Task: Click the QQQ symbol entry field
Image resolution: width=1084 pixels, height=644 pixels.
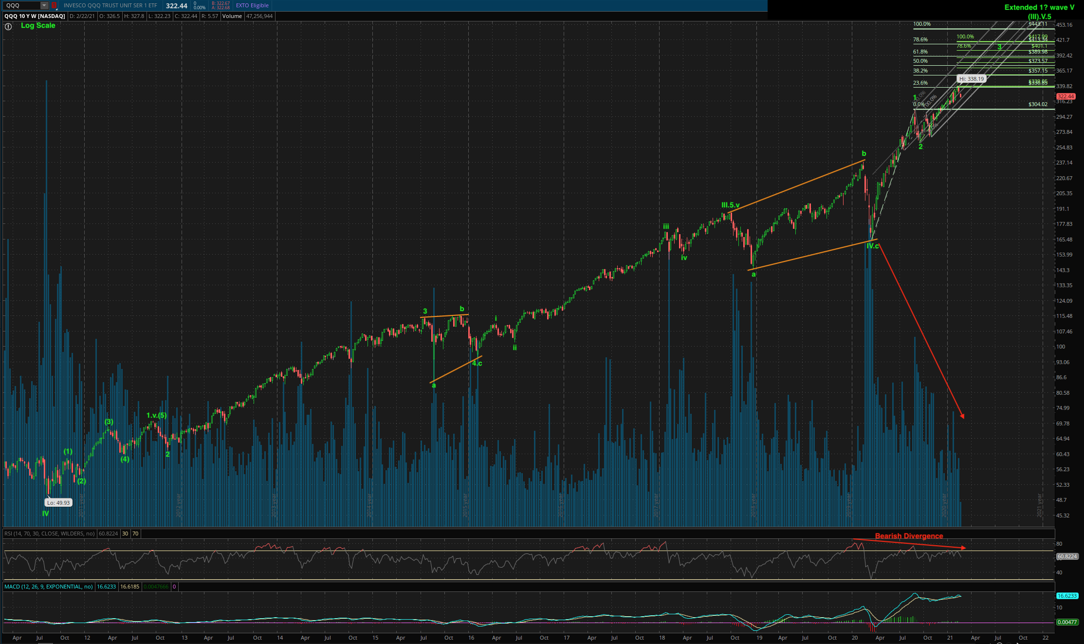Action: point(20,6)
